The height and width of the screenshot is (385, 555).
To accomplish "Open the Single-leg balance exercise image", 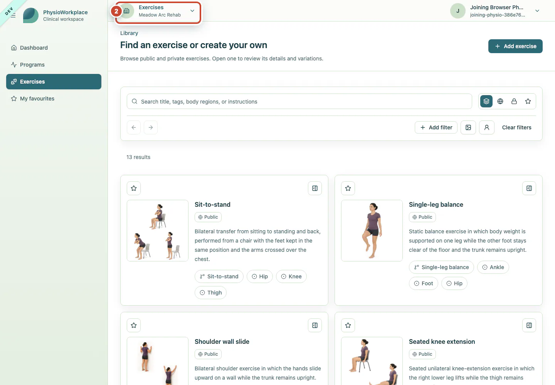I will coord(372,231).
